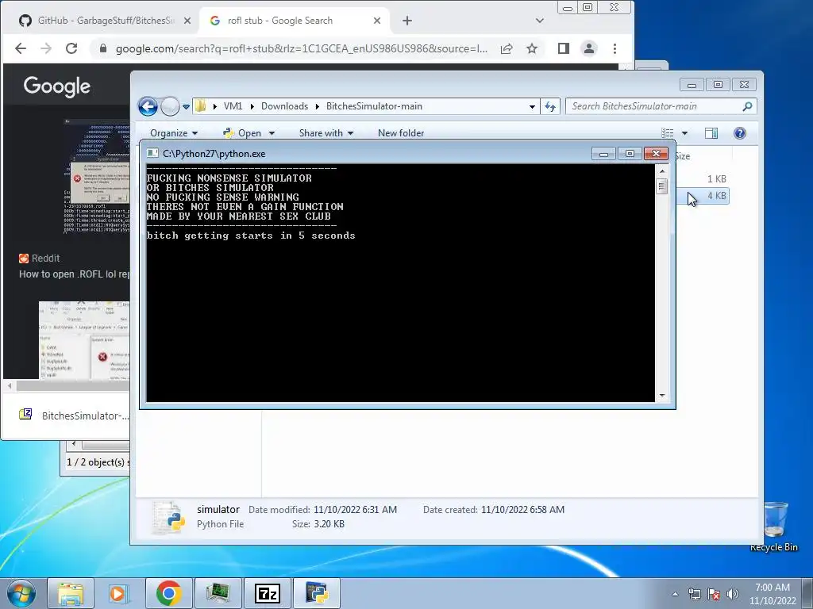Open Explorer help icon
The image size is (813, 609).
740,133
